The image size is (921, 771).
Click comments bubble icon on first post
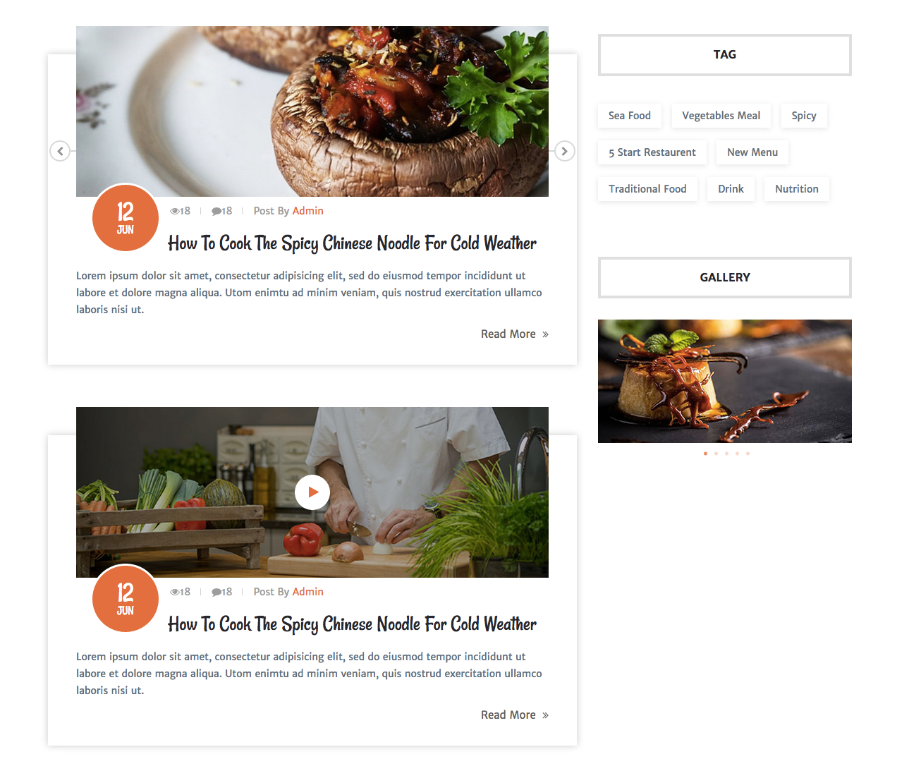(216, 211)
